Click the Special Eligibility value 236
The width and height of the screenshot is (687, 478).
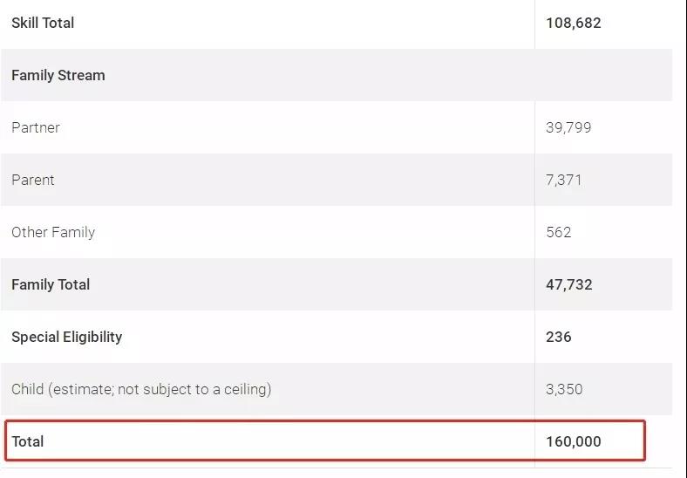click(559, 337)
